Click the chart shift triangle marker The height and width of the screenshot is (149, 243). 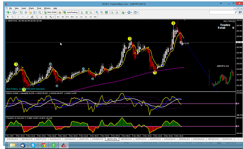click(185, 20)
